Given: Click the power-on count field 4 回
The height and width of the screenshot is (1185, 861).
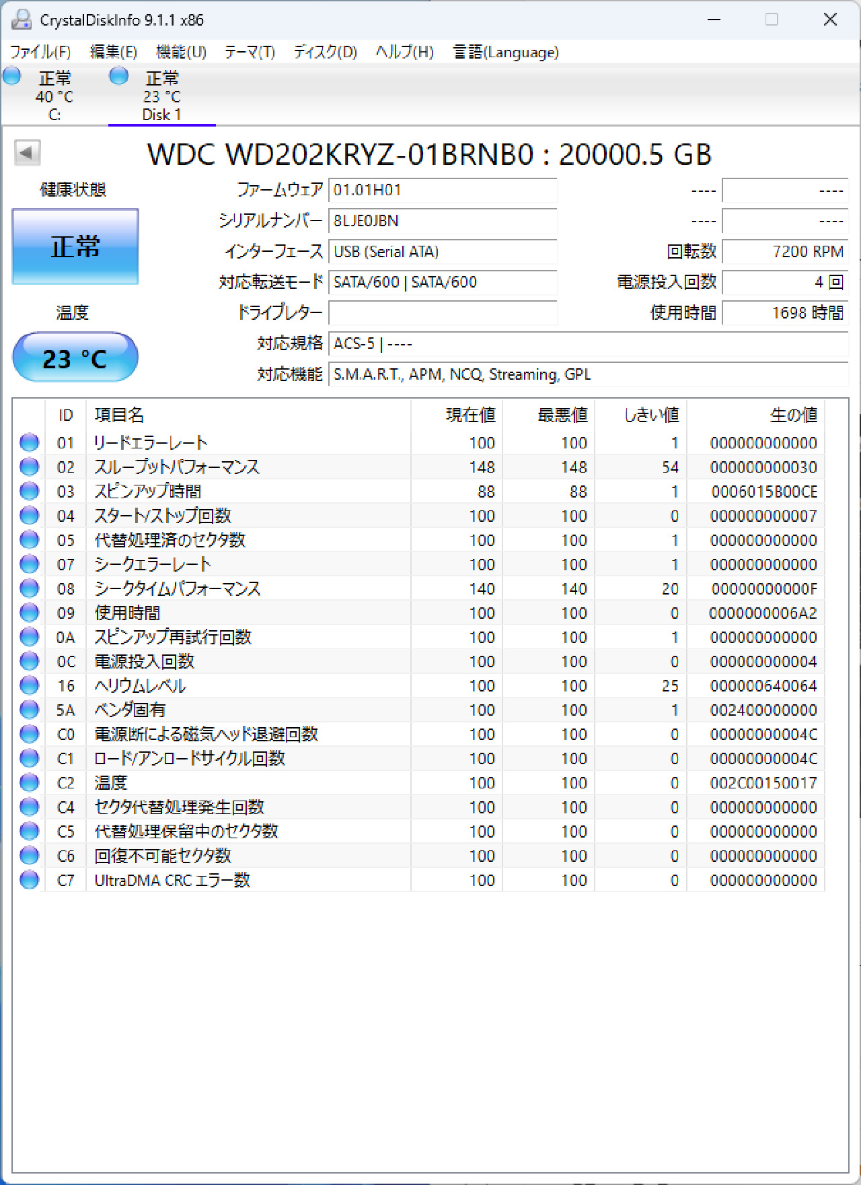Looking at the screenshot, I should [785, 282].
